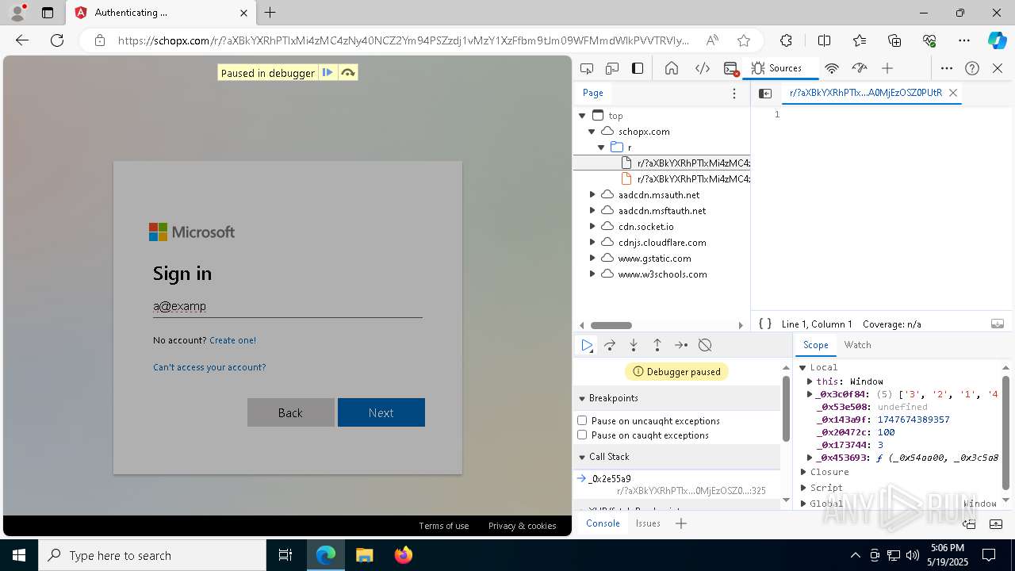Expand the Closure scope
This screenshot has height=571, width=1015.
pos(802,472)
